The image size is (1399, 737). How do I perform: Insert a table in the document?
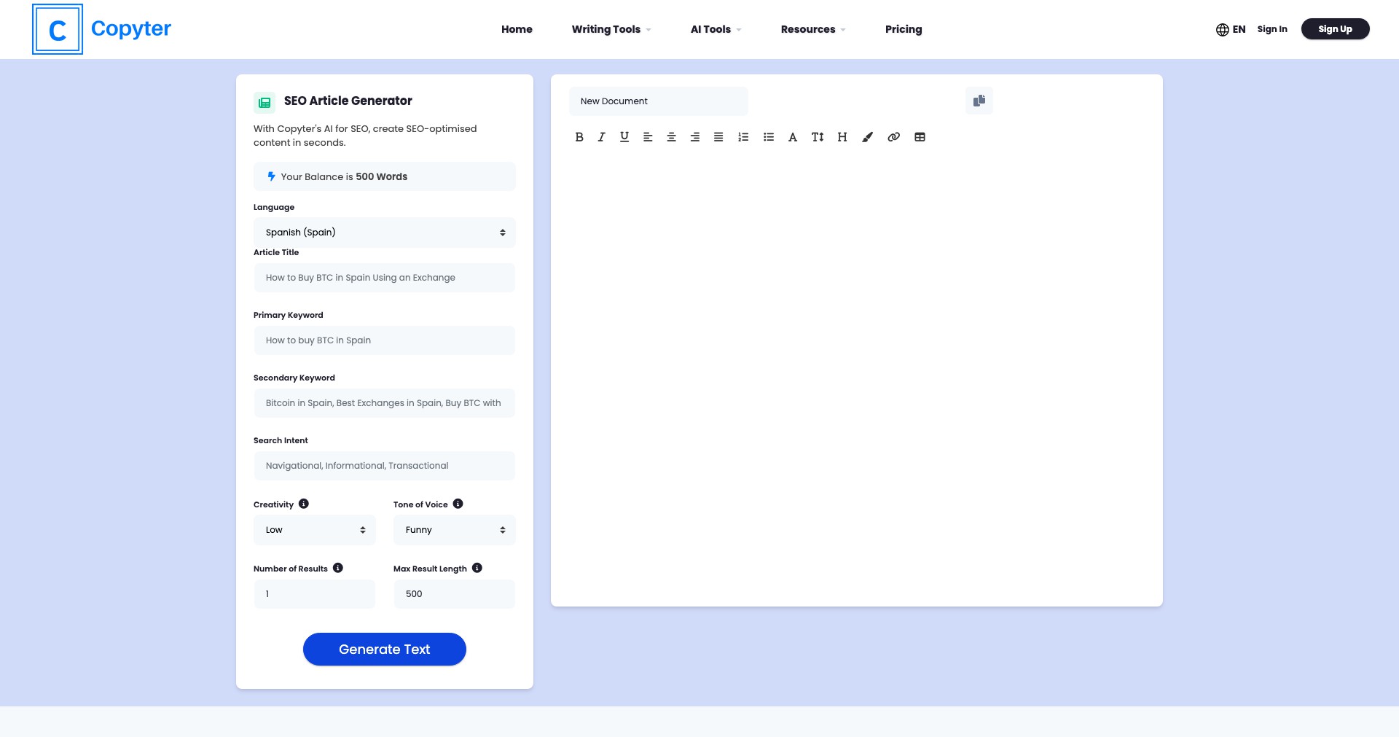920,137
